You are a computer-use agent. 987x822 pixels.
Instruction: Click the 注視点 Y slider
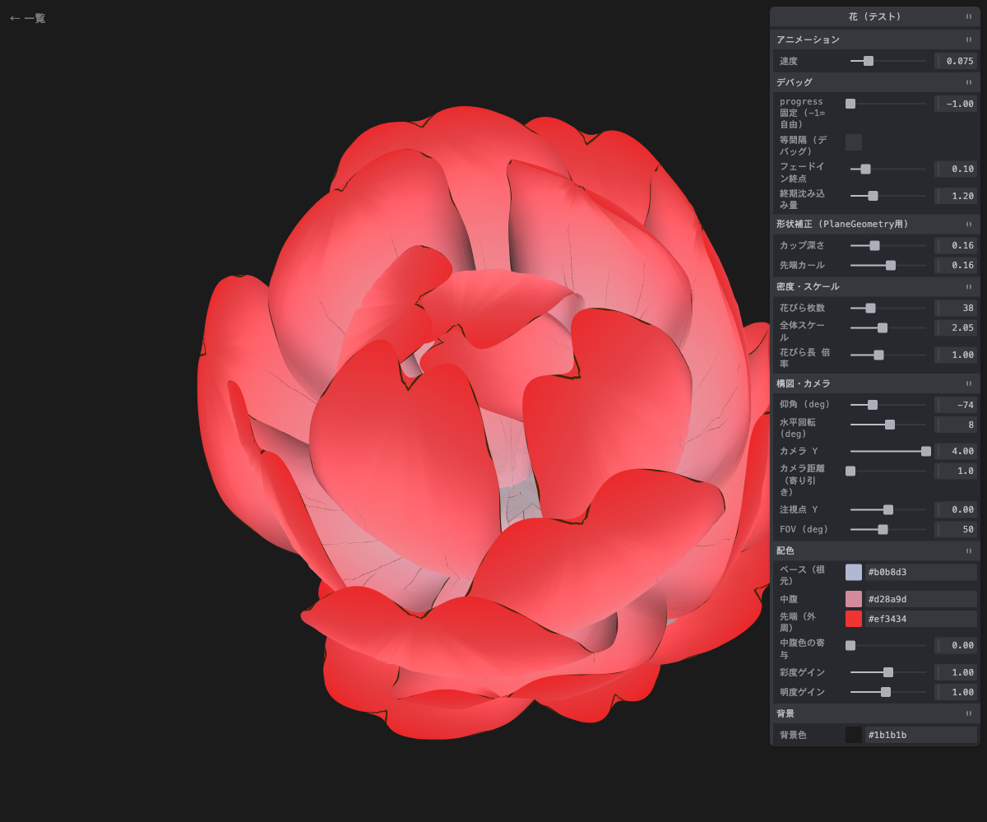click(x=888, y=509)
